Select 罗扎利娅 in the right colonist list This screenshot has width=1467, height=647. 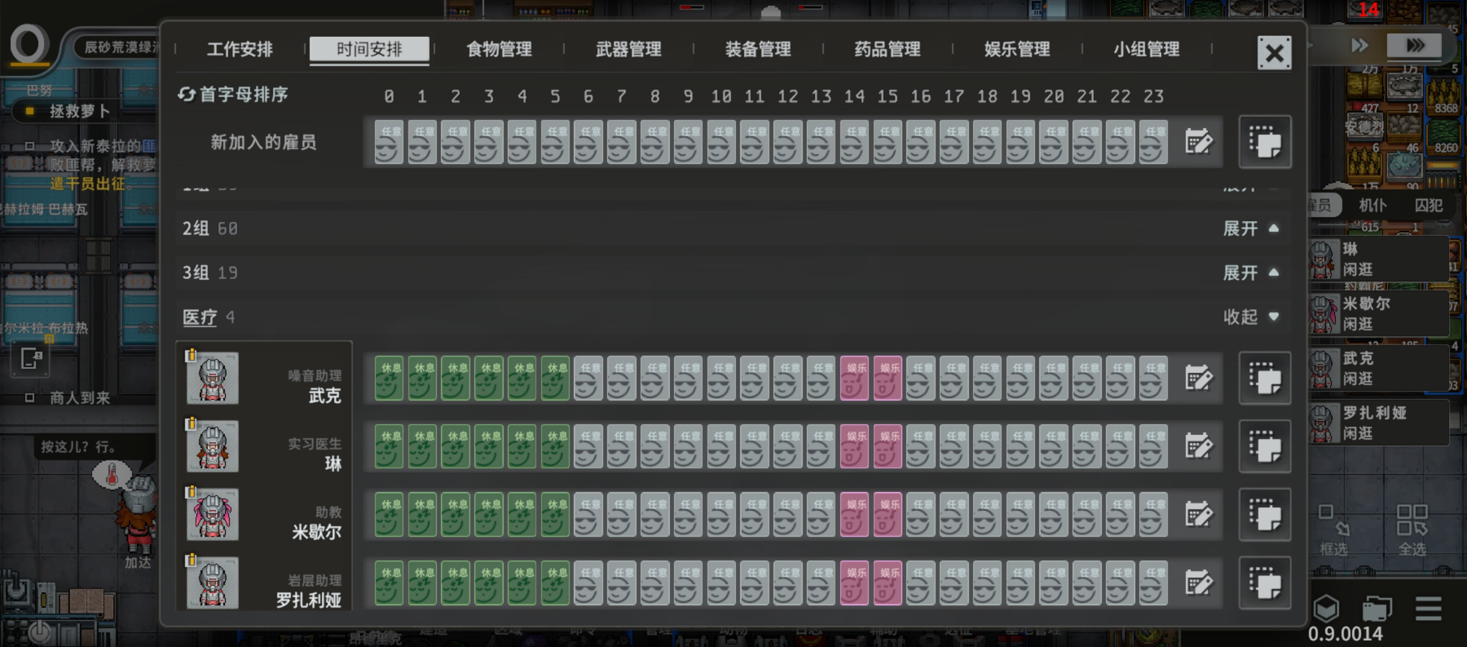[1380, 422]
